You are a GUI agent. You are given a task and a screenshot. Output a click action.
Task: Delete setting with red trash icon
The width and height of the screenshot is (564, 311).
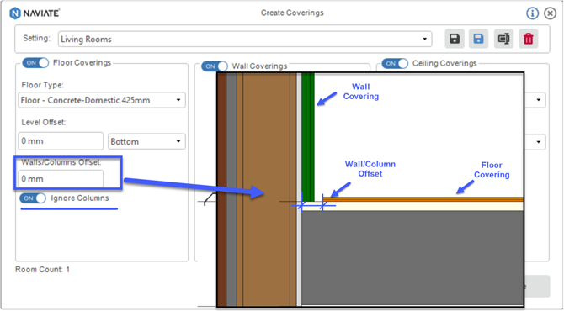tap(529, 39)
